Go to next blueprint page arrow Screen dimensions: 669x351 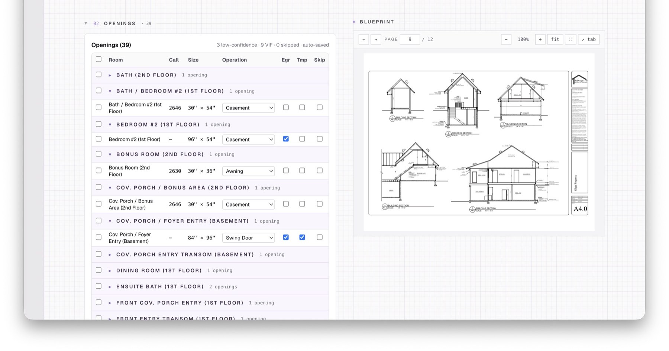point(376,39)
